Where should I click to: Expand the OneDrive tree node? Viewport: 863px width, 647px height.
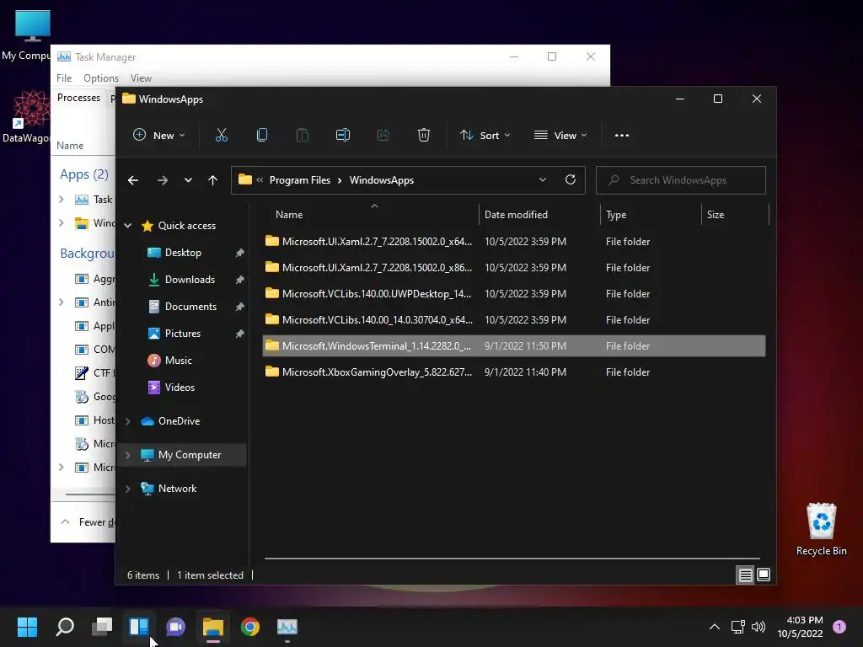(x=128, y=421)
